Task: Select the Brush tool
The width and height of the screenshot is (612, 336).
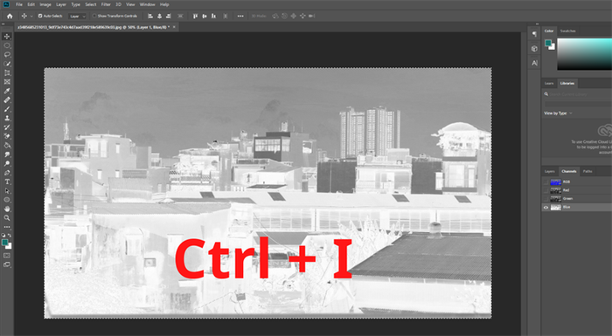Action: (7, 109)
